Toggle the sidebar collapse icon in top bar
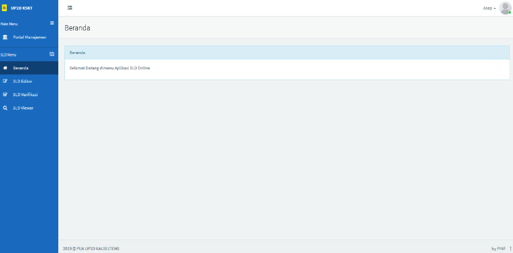The height and width of the screenshot is (253, 513). tap(70, 8)
